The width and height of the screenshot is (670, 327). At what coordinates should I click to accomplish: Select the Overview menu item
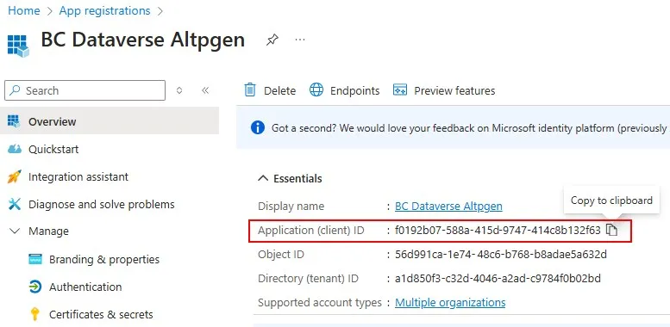tap(110, 121)
